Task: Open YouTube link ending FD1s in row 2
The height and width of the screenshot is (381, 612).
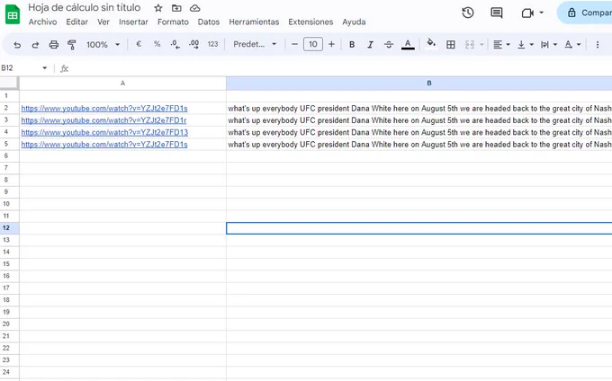Action: (104, 109)
